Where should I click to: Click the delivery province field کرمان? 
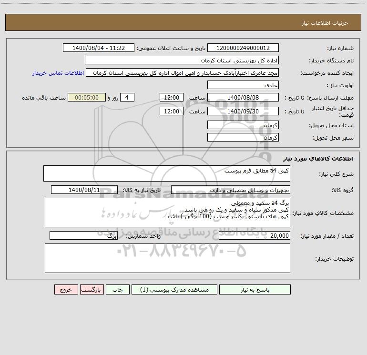[x=243, y=125]
